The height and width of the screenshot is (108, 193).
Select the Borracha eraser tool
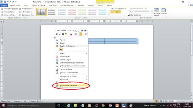point(164,11)
